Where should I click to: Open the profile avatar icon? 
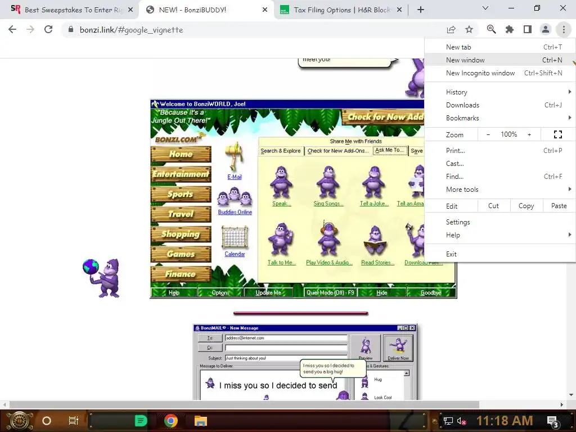tap(546, 29)
